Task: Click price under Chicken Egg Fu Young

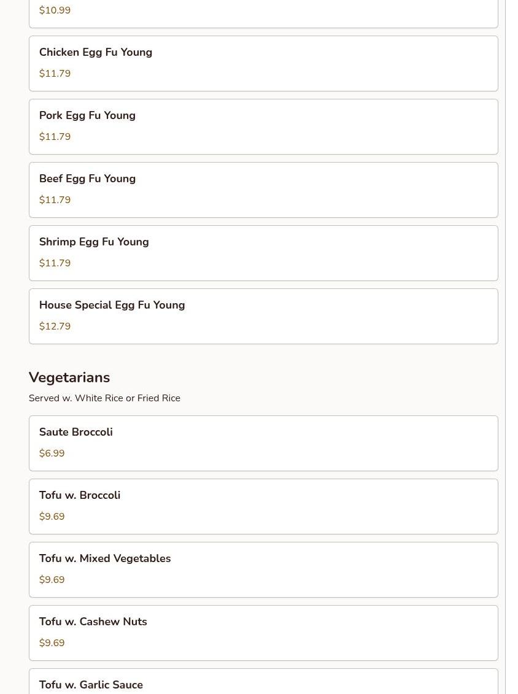Action: tap(55, 74)
